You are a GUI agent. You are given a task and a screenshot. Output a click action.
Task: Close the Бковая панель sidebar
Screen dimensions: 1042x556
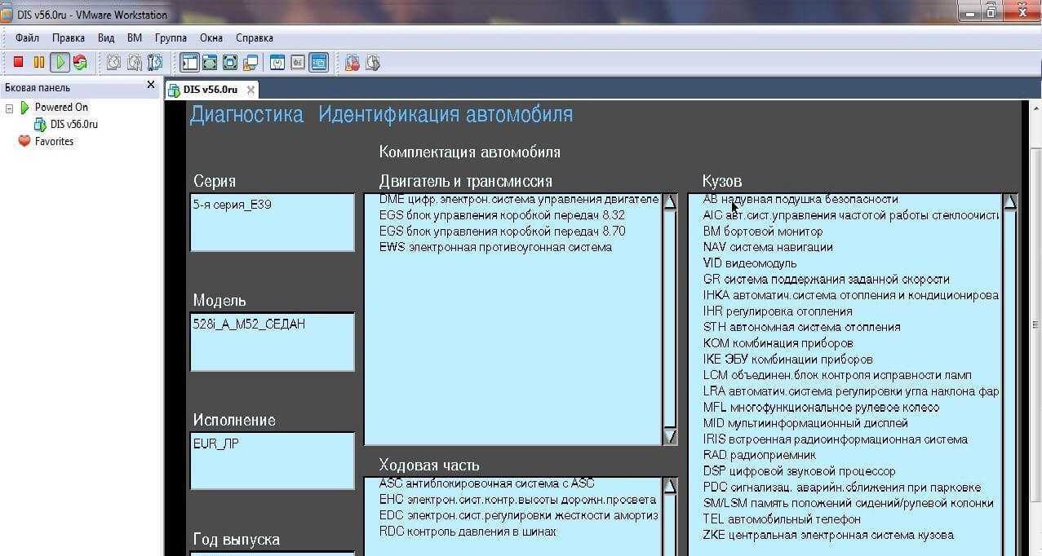click(150, 85)
